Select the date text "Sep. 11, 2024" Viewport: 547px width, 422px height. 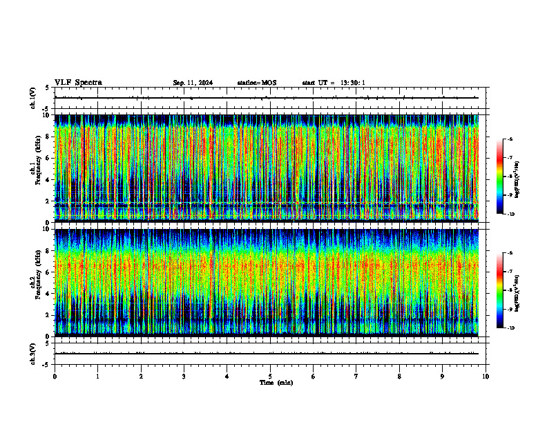tap(193, 83)
